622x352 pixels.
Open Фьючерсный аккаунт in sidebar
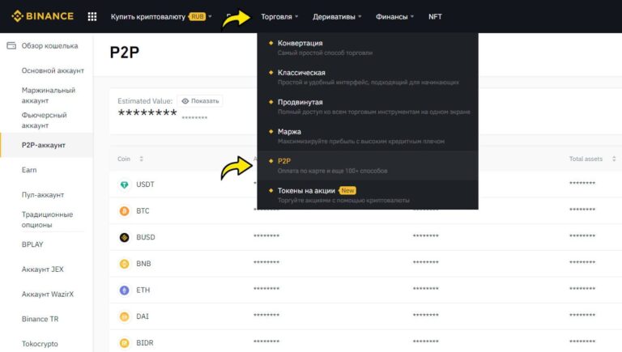[x=44, y=120]
